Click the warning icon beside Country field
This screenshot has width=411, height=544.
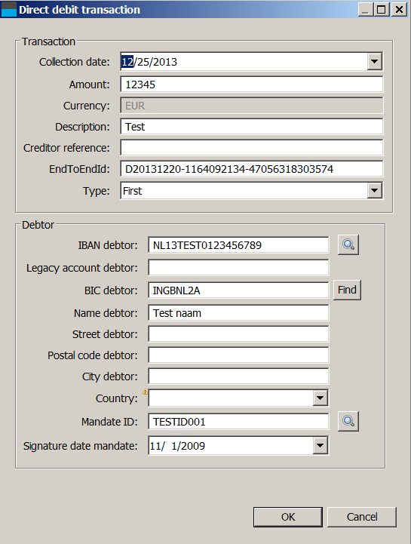click(145, 392)
